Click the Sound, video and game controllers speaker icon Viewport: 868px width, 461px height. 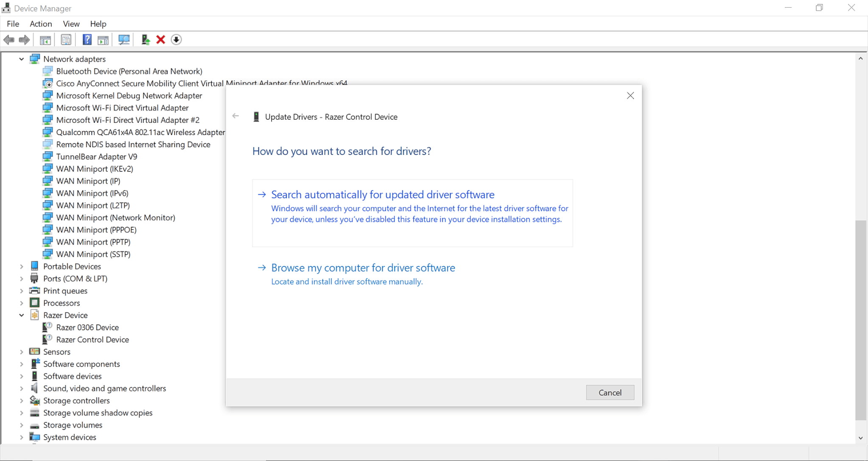pos(34,388)
